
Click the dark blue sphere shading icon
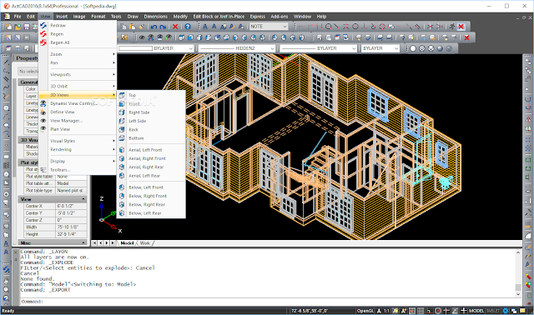coord(440,48)
